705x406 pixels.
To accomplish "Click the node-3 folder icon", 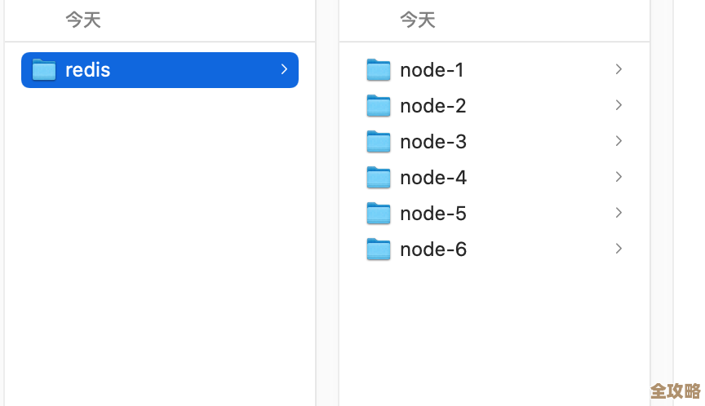I will coord(379,142).
